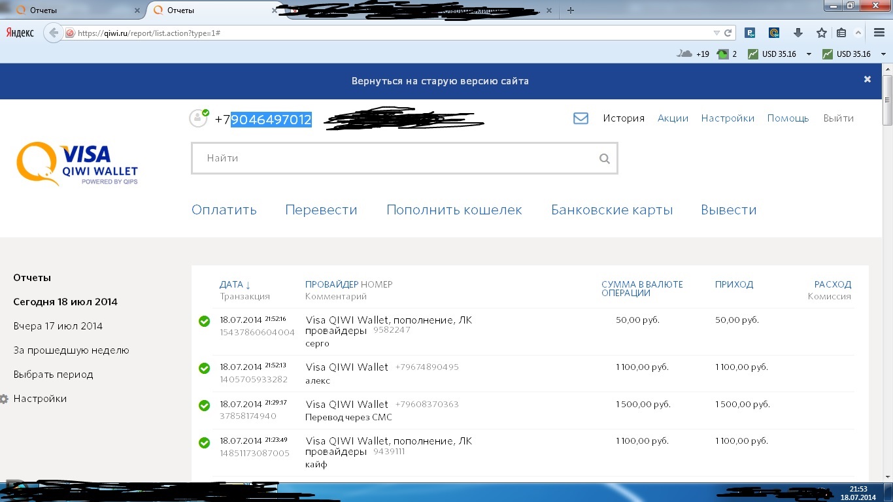Image resolution: width=893 pixels, height=502 pixels.
Task: Log out via Выйти
Action: pyautogui.click(x=839, y=118)
